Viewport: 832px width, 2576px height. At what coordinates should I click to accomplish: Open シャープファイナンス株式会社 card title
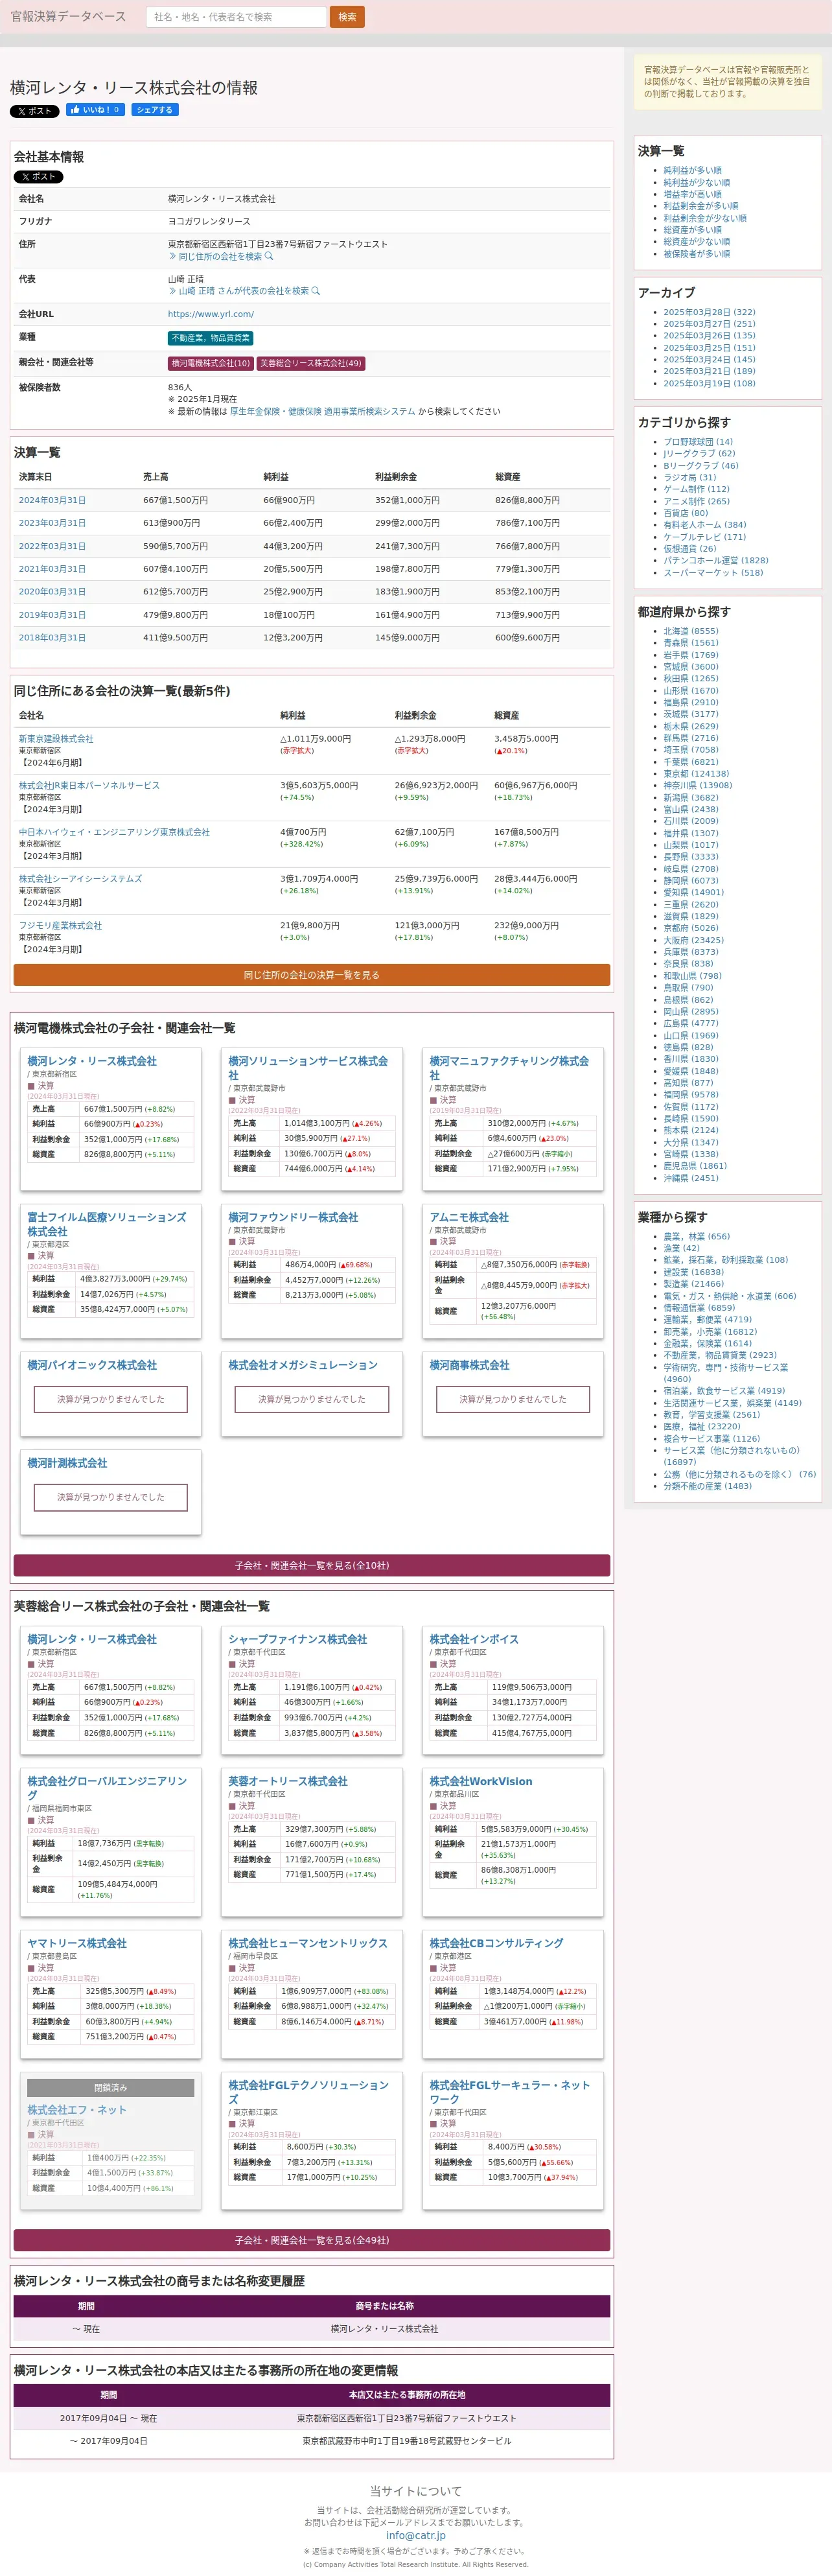click(x=298, y=1639)
